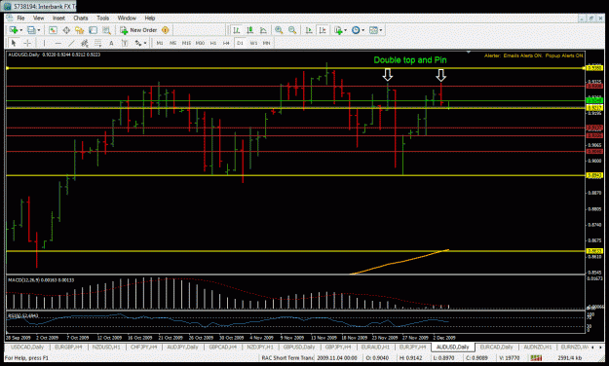Switch to the GBPUSD,Daily chart tab
This screenshot has height=366, width=609.
(299, 347)
